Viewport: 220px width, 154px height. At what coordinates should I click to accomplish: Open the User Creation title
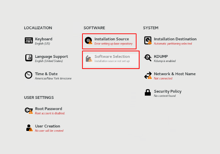[47, 126]
